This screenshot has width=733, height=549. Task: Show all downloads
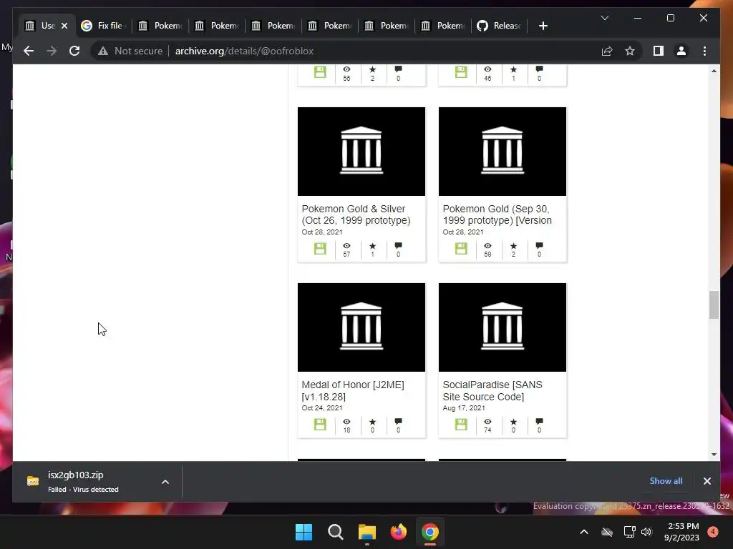666,481
